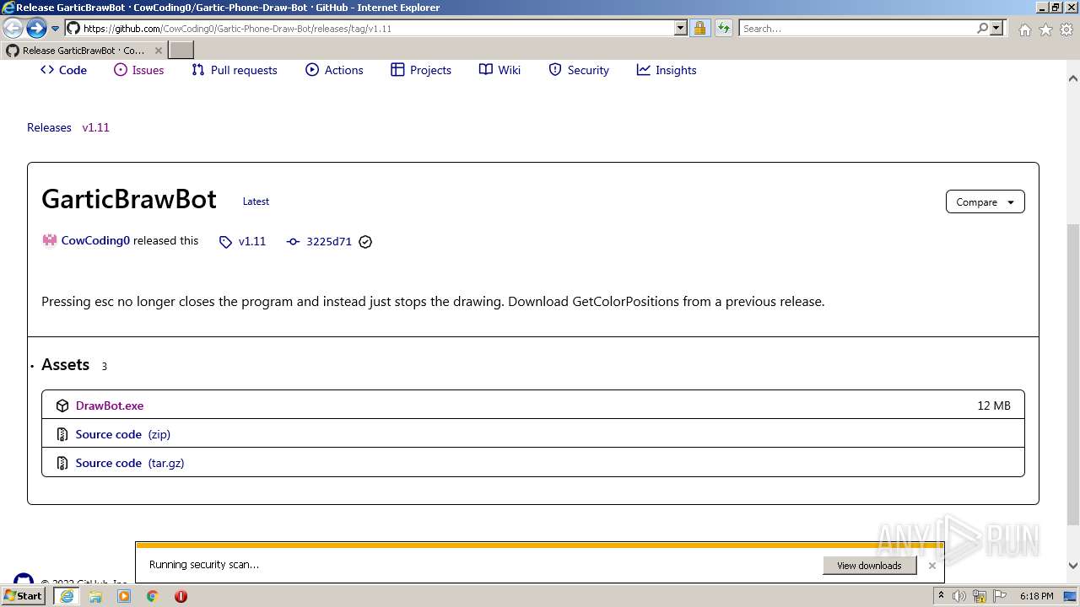Image resolution: width=1080 pixels, height=607 pixels.
Task: Expand the address bar autocomplete dropdown
Action: tap(681, 28)
